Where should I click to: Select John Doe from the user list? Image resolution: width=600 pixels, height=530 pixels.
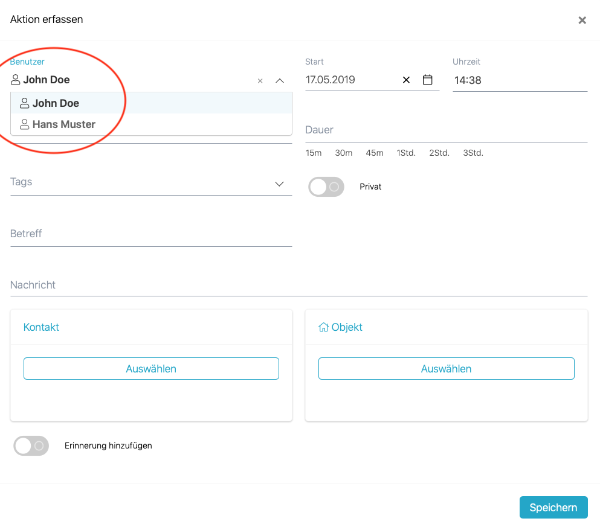pyautogui.click(x=56, y=103)
